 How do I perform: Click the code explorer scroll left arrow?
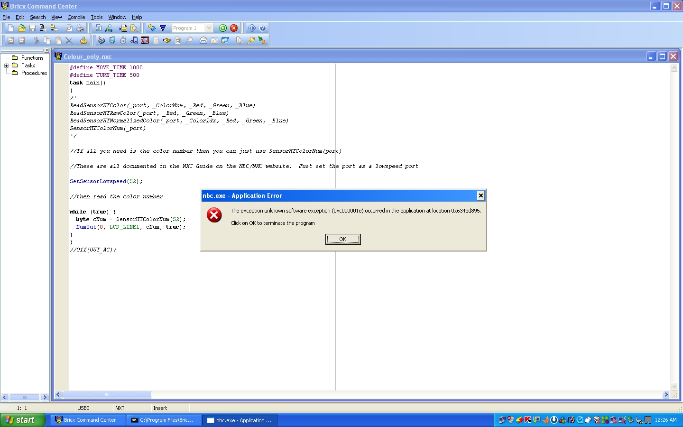(x=5, y=398)
